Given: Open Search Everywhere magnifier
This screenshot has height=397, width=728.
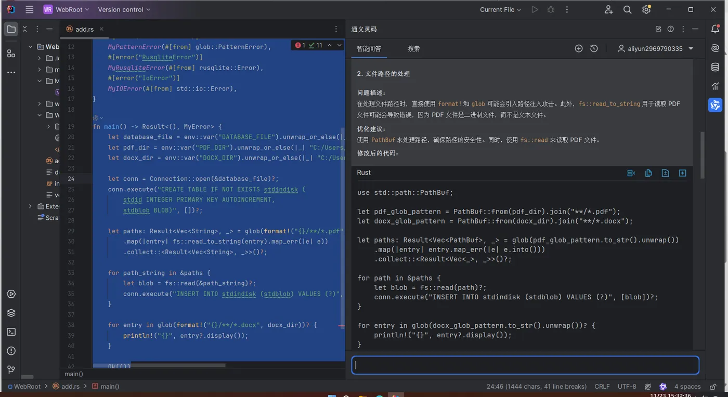Looking at the screenshot, I should click(x=627, y=9).
